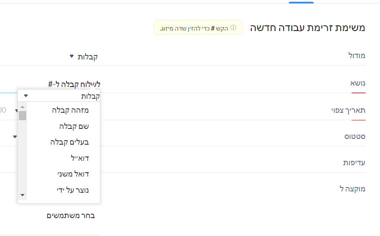This screenshot has height=236, width=380.
Task: Select מזהה קבלה from the field list
Action: point(70,110)
